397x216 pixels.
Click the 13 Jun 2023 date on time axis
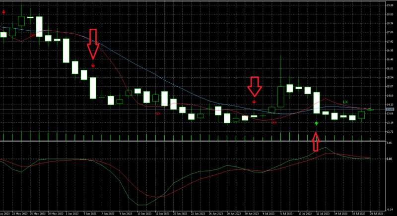pyautogui.click(x=143, y=213)
